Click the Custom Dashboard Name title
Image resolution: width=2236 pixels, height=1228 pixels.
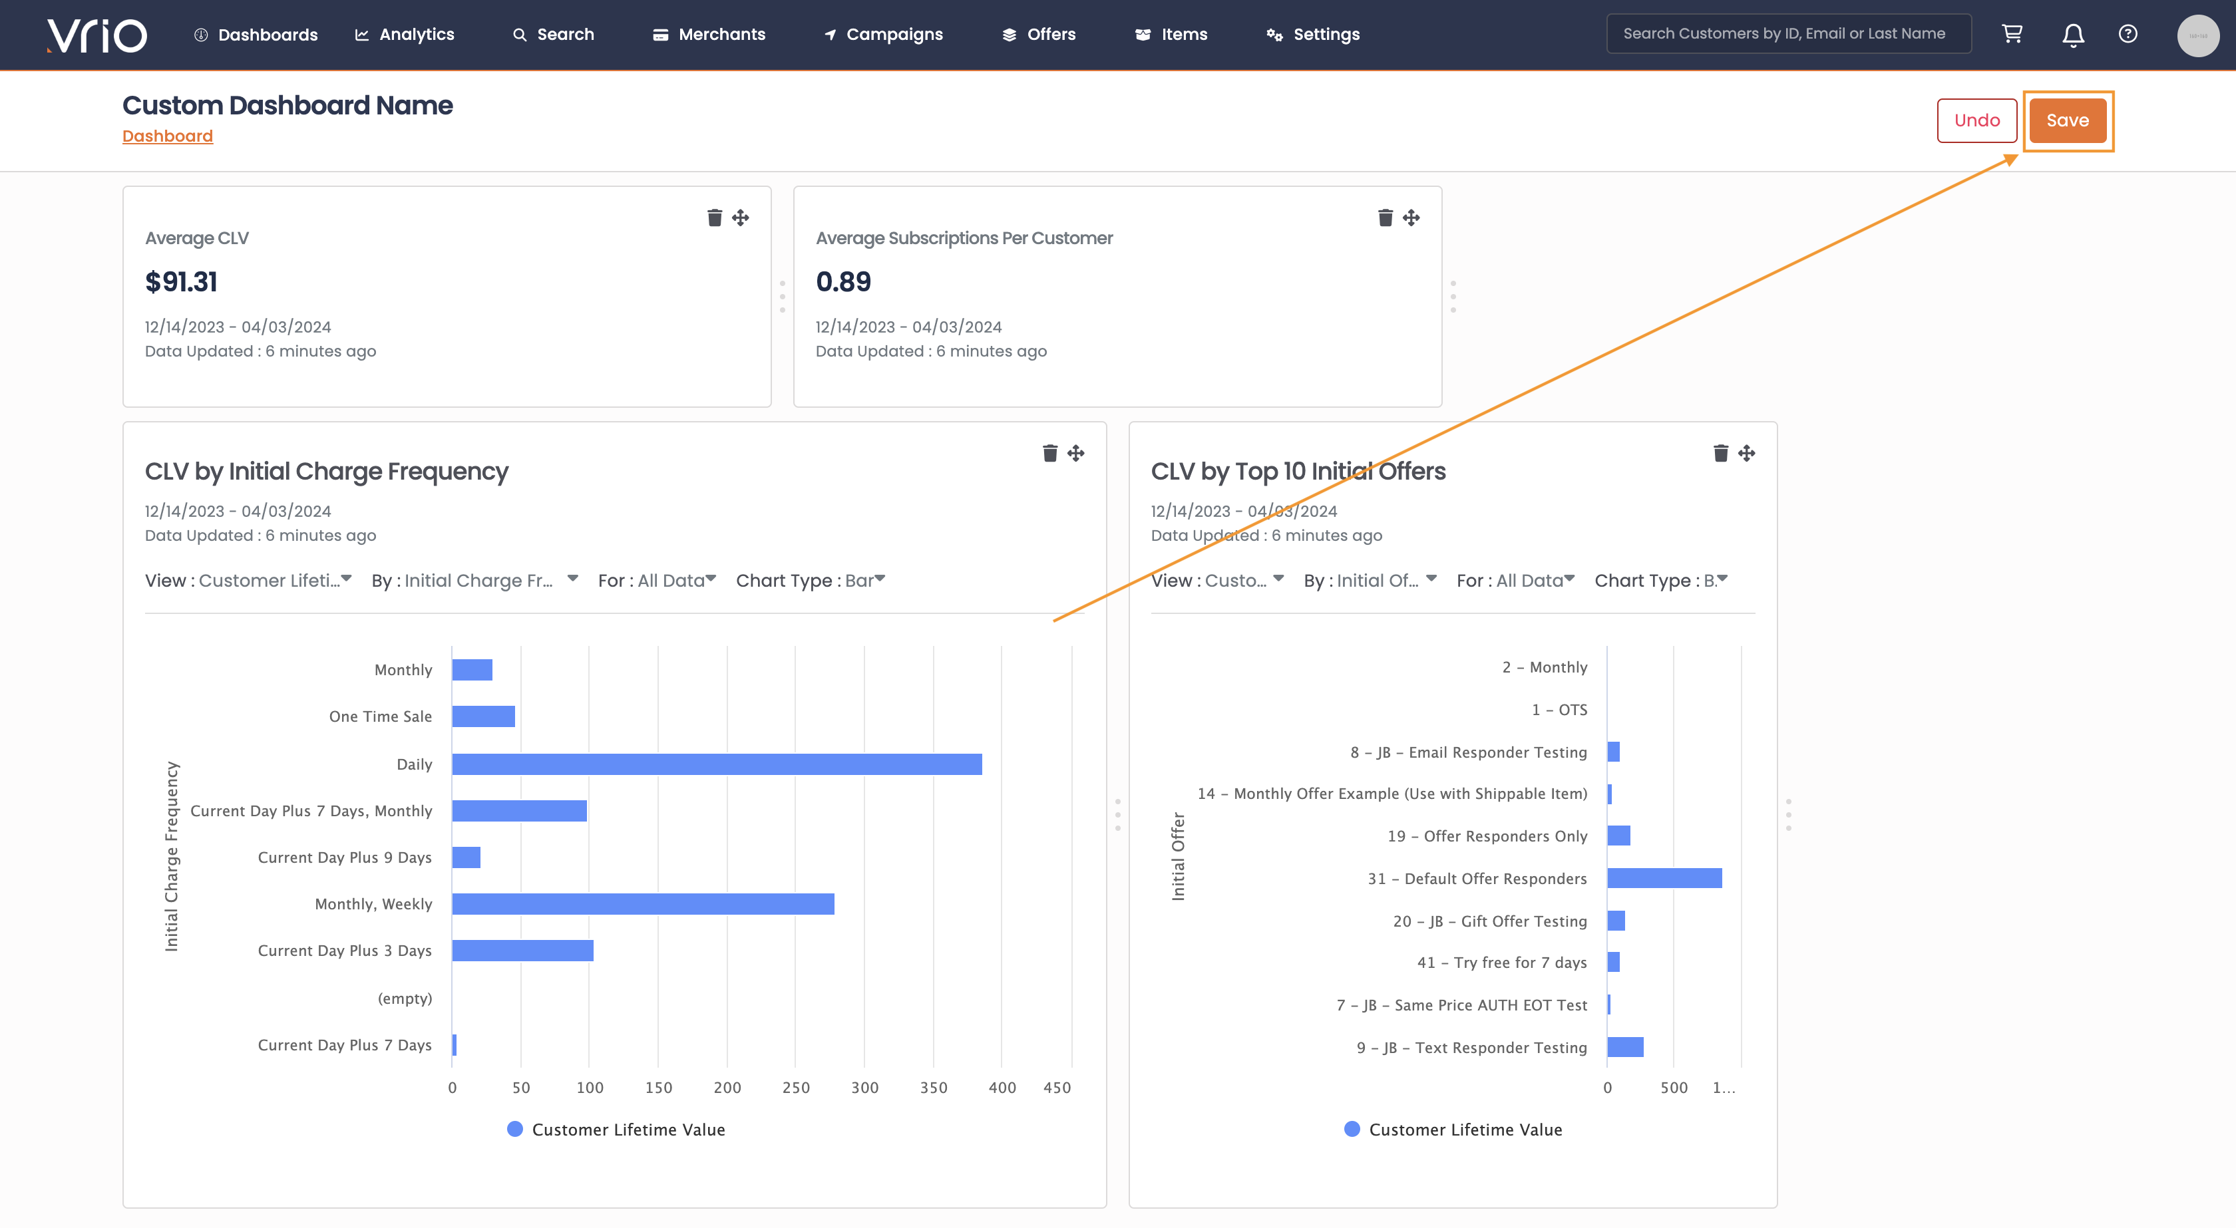[x=287, y=105]
